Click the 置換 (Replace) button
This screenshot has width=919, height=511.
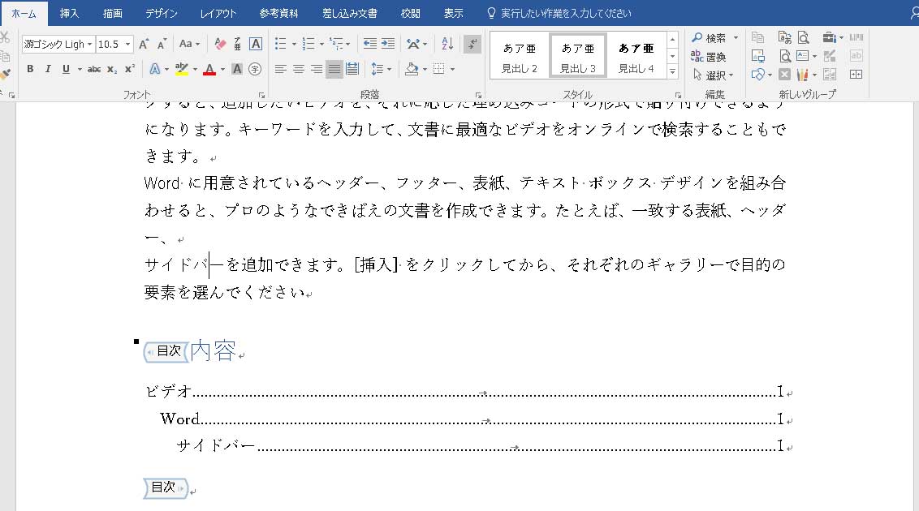point(709,57)
